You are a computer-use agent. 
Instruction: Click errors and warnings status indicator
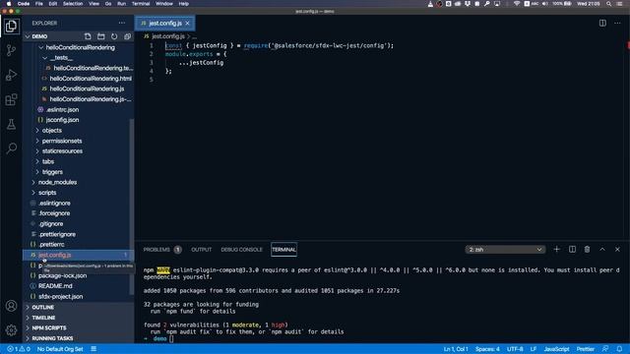19,349
